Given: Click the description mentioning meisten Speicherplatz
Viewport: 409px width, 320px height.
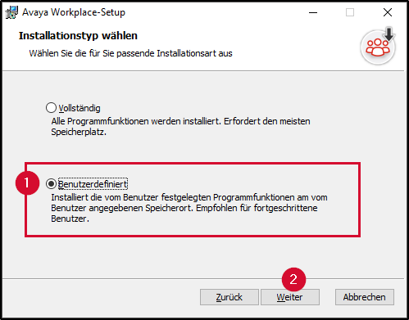Looking at the screenshot, I should pyautogui.click(x=180, y=127).
